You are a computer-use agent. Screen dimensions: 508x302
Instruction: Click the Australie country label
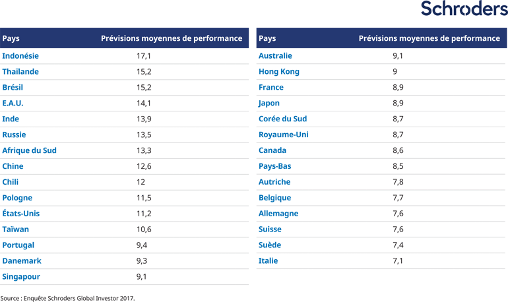point(275,56)
